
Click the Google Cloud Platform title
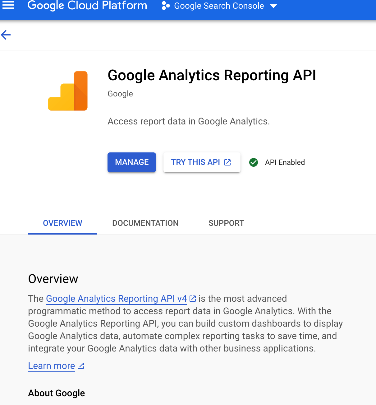[x=87, y=6]
